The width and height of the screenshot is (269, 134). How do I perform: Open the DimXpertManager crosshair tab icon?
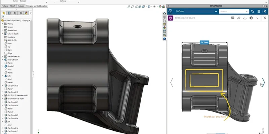coord(21,13)
